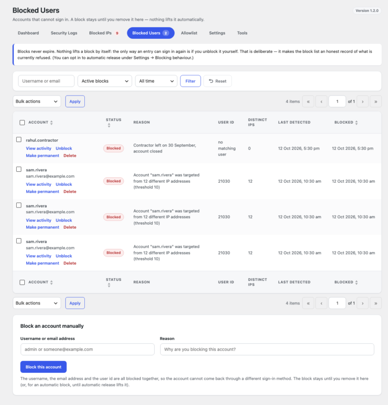Go to first page above the table
Image resolution: width=388 pixels, height=405 pixels.
(308, 102)
